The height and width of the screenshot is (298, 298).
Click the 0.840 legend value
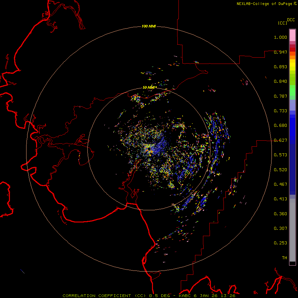[x=280, y=81]
